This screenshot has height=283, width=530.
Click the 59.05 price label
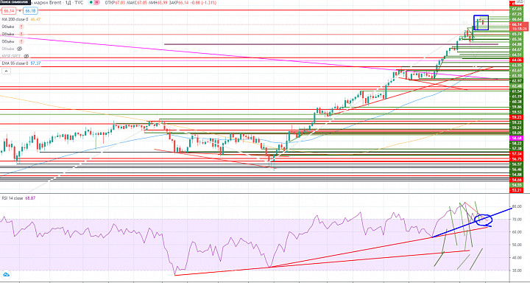[516, 133]
